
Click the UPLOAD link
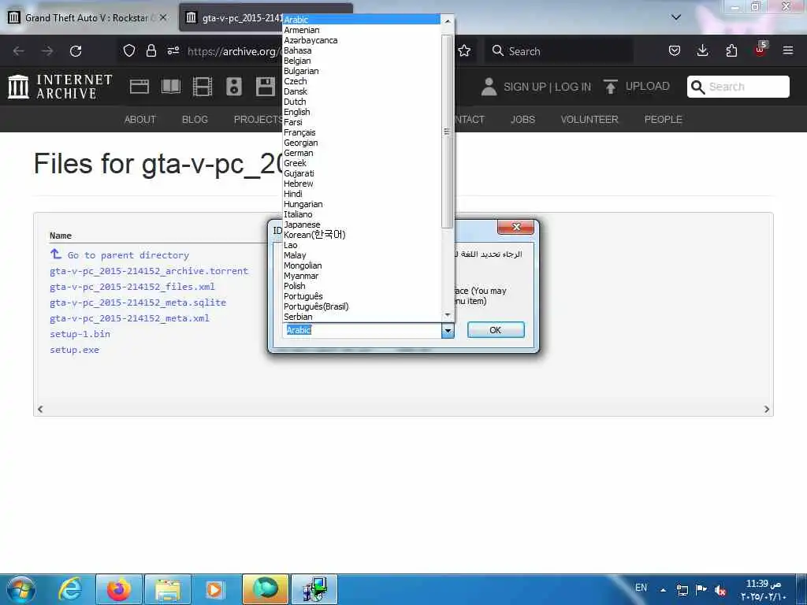tap(648, 86)
